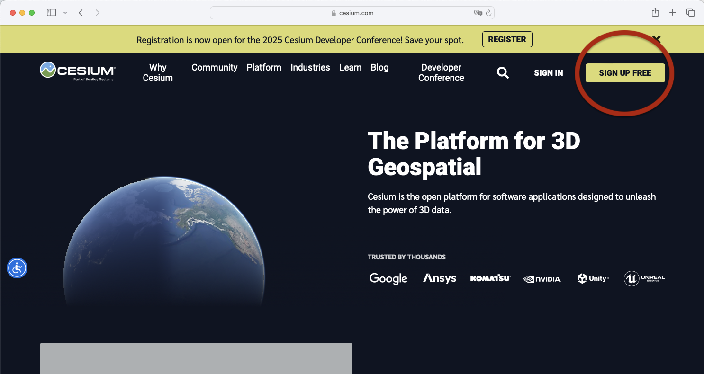This screenshot has height=374, width=704.
Task: Show the tab overview
Action: tap(690, 13)
